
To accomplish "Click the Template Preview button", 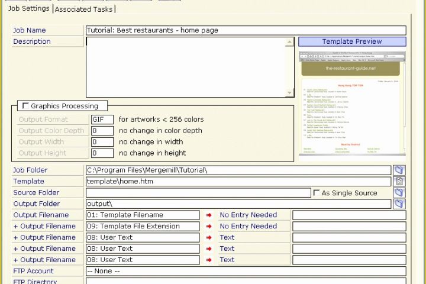I will point(352,41).
